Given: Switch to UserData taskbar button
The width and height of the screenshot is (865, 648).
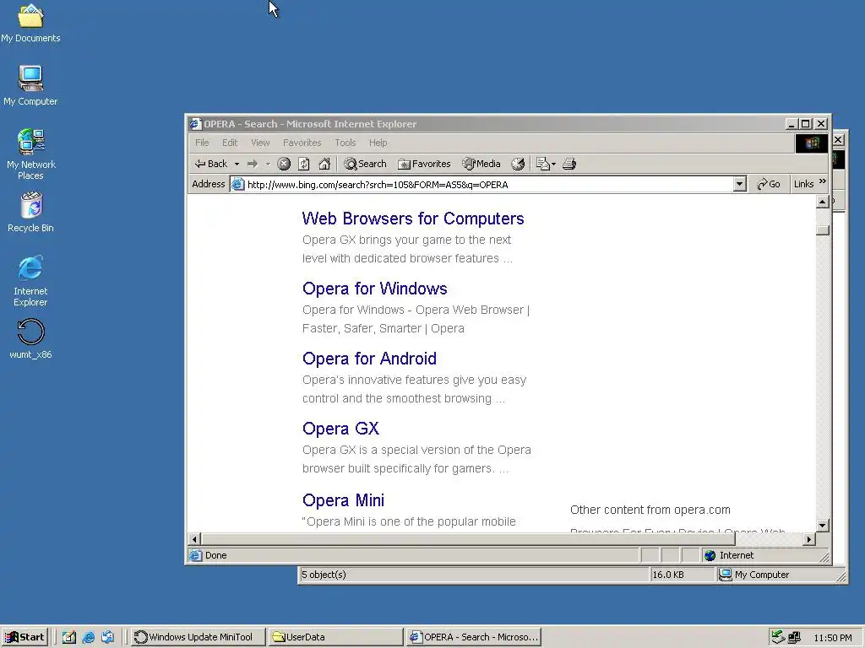Looking at the screenshot, I should click(x=336, y=637).
